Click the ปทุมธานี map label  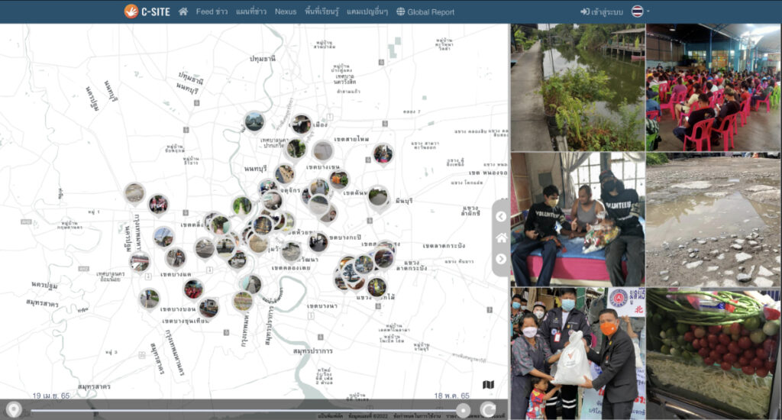click(x=263, y=59)
